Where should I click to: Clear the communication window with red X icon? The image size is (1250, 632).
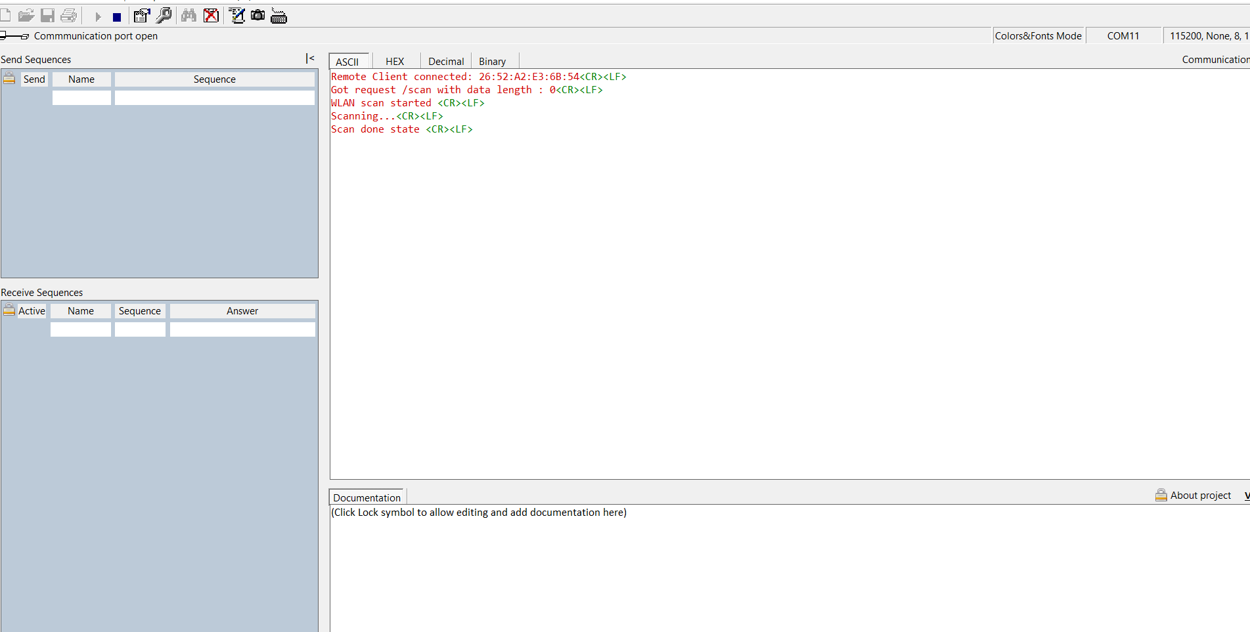[x=211, y=16]
